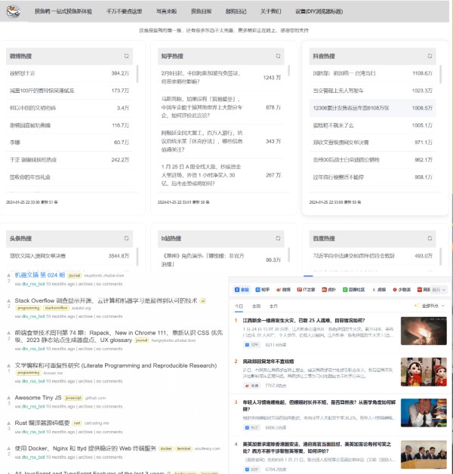Click the 摸鱼鸭 site title in the header

tap(63, 11)
